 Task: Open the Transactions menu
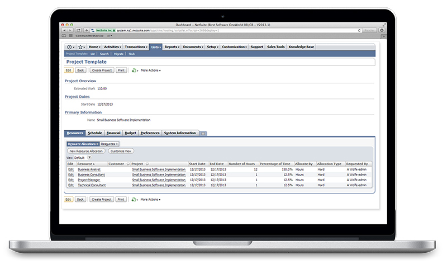(136, 48)
